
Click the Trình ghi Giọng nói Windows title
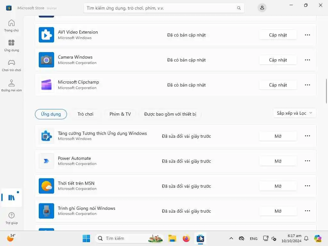(86, 208)
